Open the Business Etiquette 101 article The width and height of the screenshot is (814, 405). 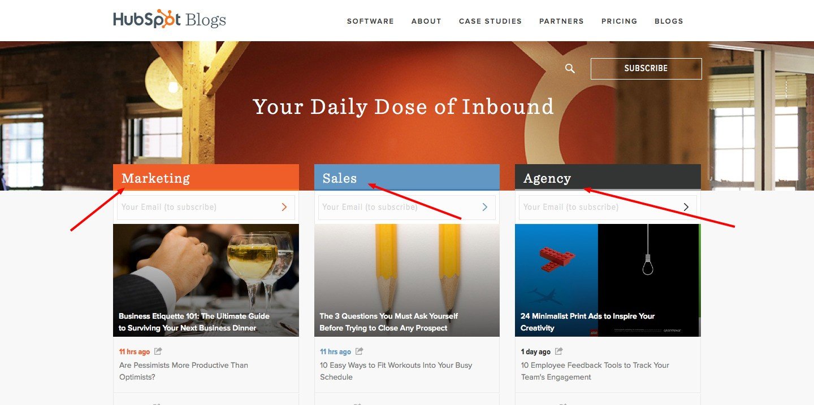click(206, 280)
